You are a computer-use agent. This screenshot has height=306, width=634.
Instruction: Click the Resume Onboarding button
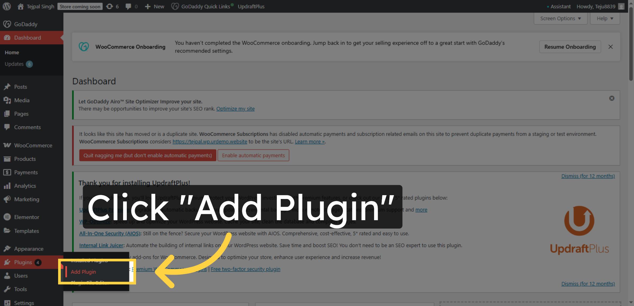point(570,47)
